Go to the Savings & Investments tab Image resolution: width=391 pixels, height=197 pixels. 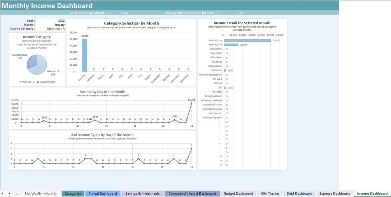[x=142, y=194]
